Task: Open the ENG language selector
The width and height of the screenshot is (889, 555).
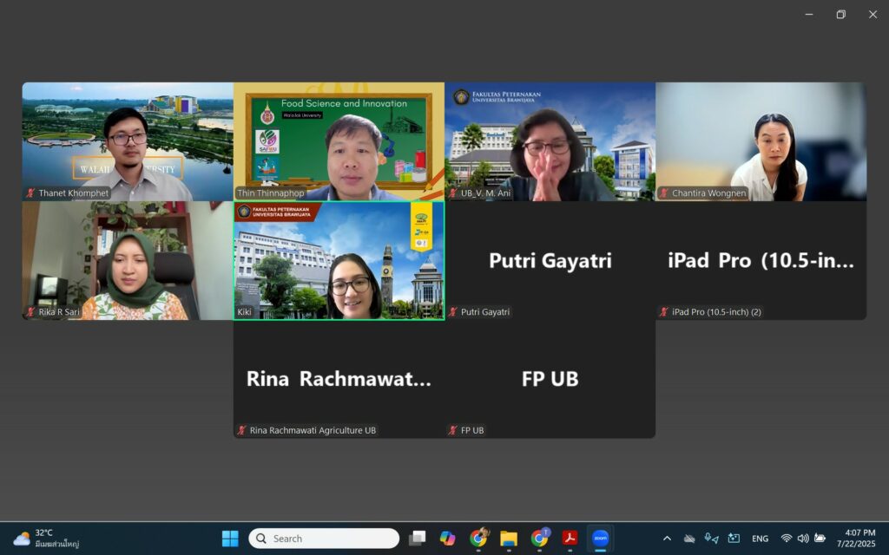Action: (760, 538)
